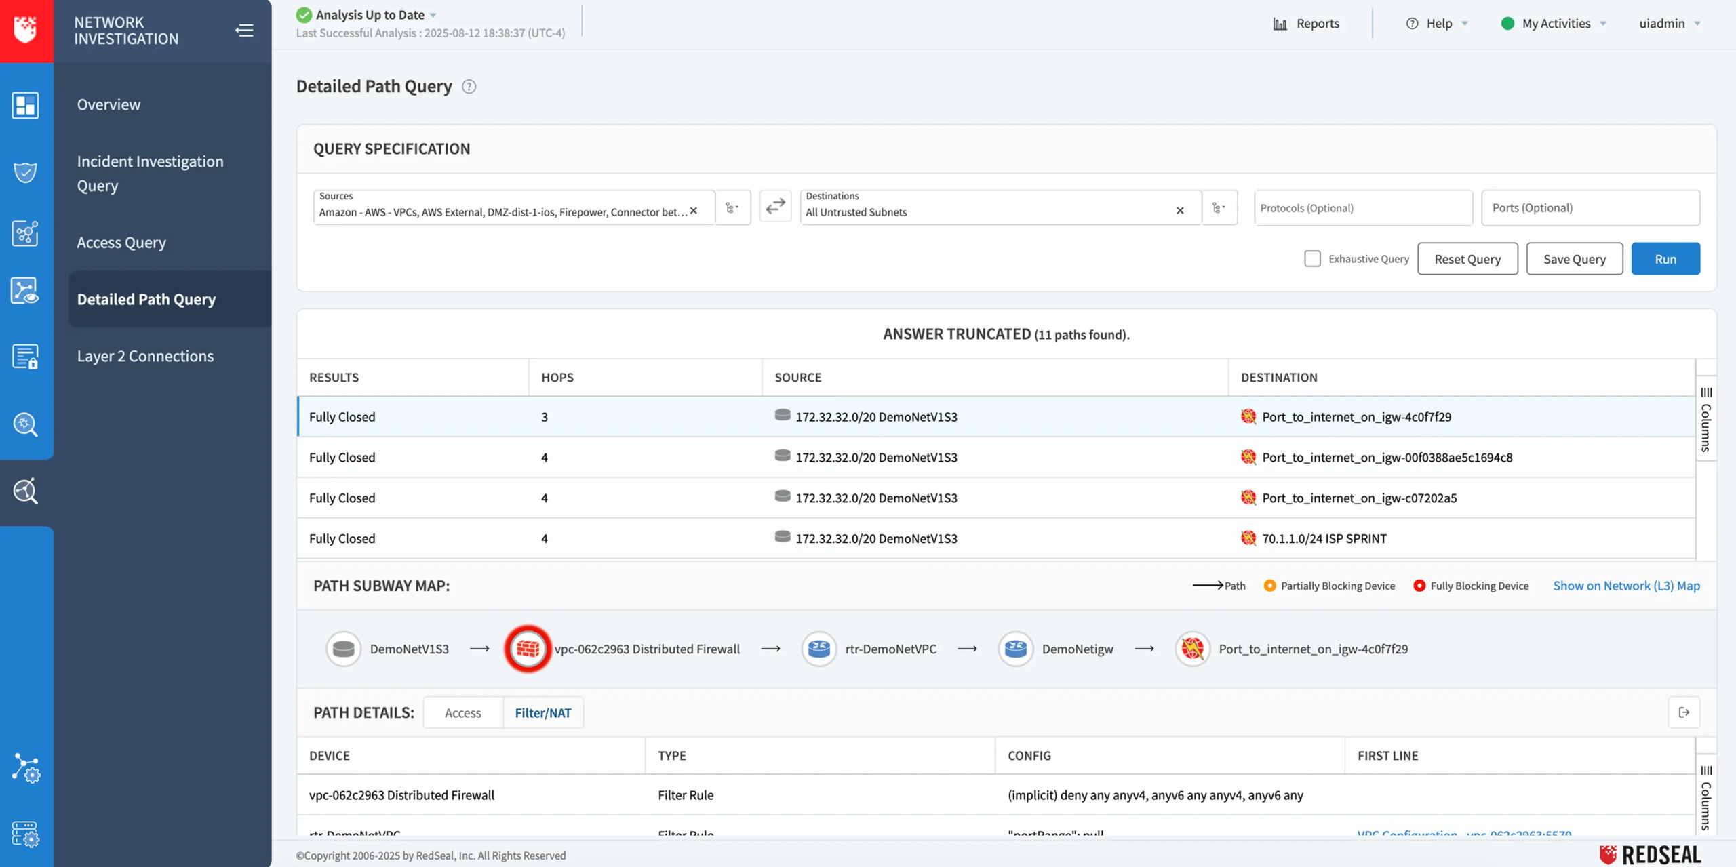Click the Port_to_internet_on_igw-4c0f7f29 node icon in the subway map
The image size is (1736, 867).
point(1193,649)
